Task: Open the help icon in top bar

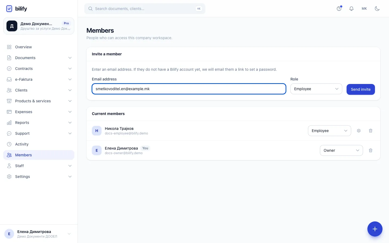Action: pyautogui.click(x=339, y=9)
